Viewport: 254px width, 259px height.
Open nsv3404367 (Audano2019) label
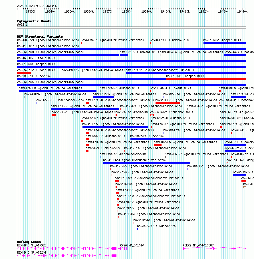105,136
